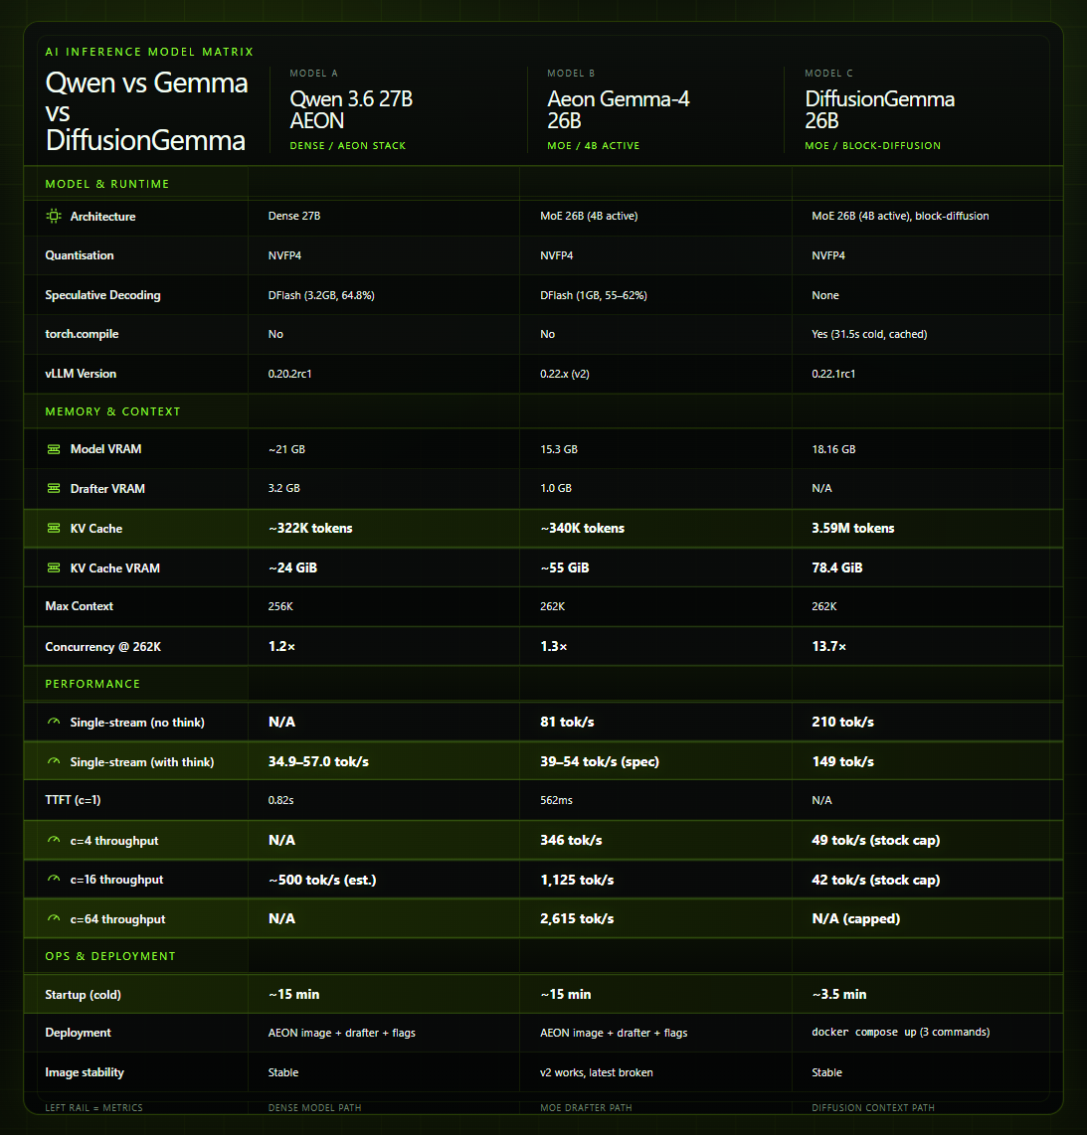Click the '~24 GiB' KV Cache VRAM value
1087x1135 pixels.
coord(292,568)
